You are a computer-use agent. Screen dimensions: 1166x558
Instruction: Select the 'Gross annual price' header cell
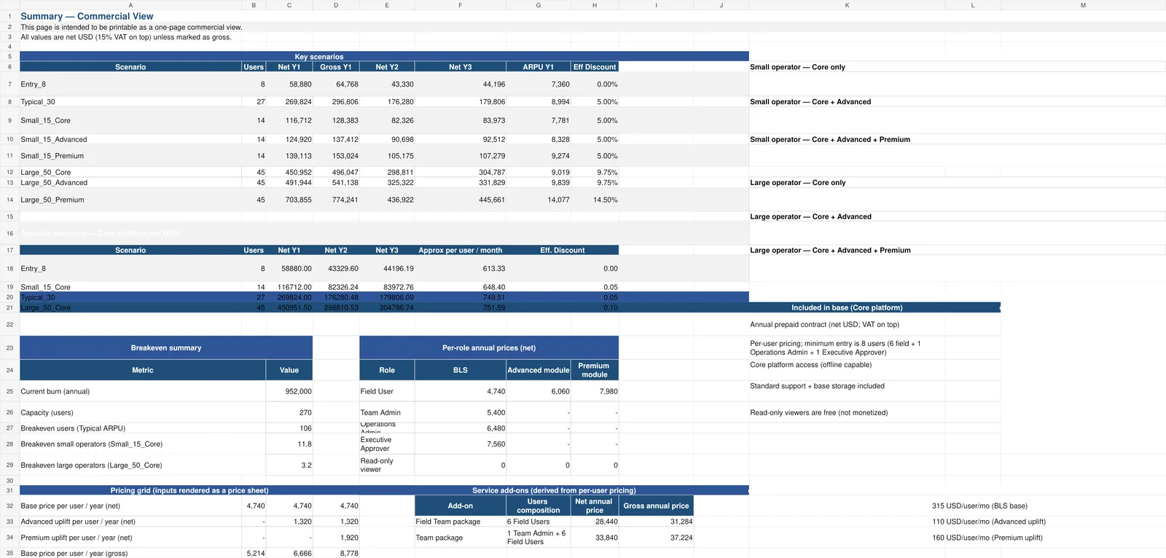coord(656,506)
